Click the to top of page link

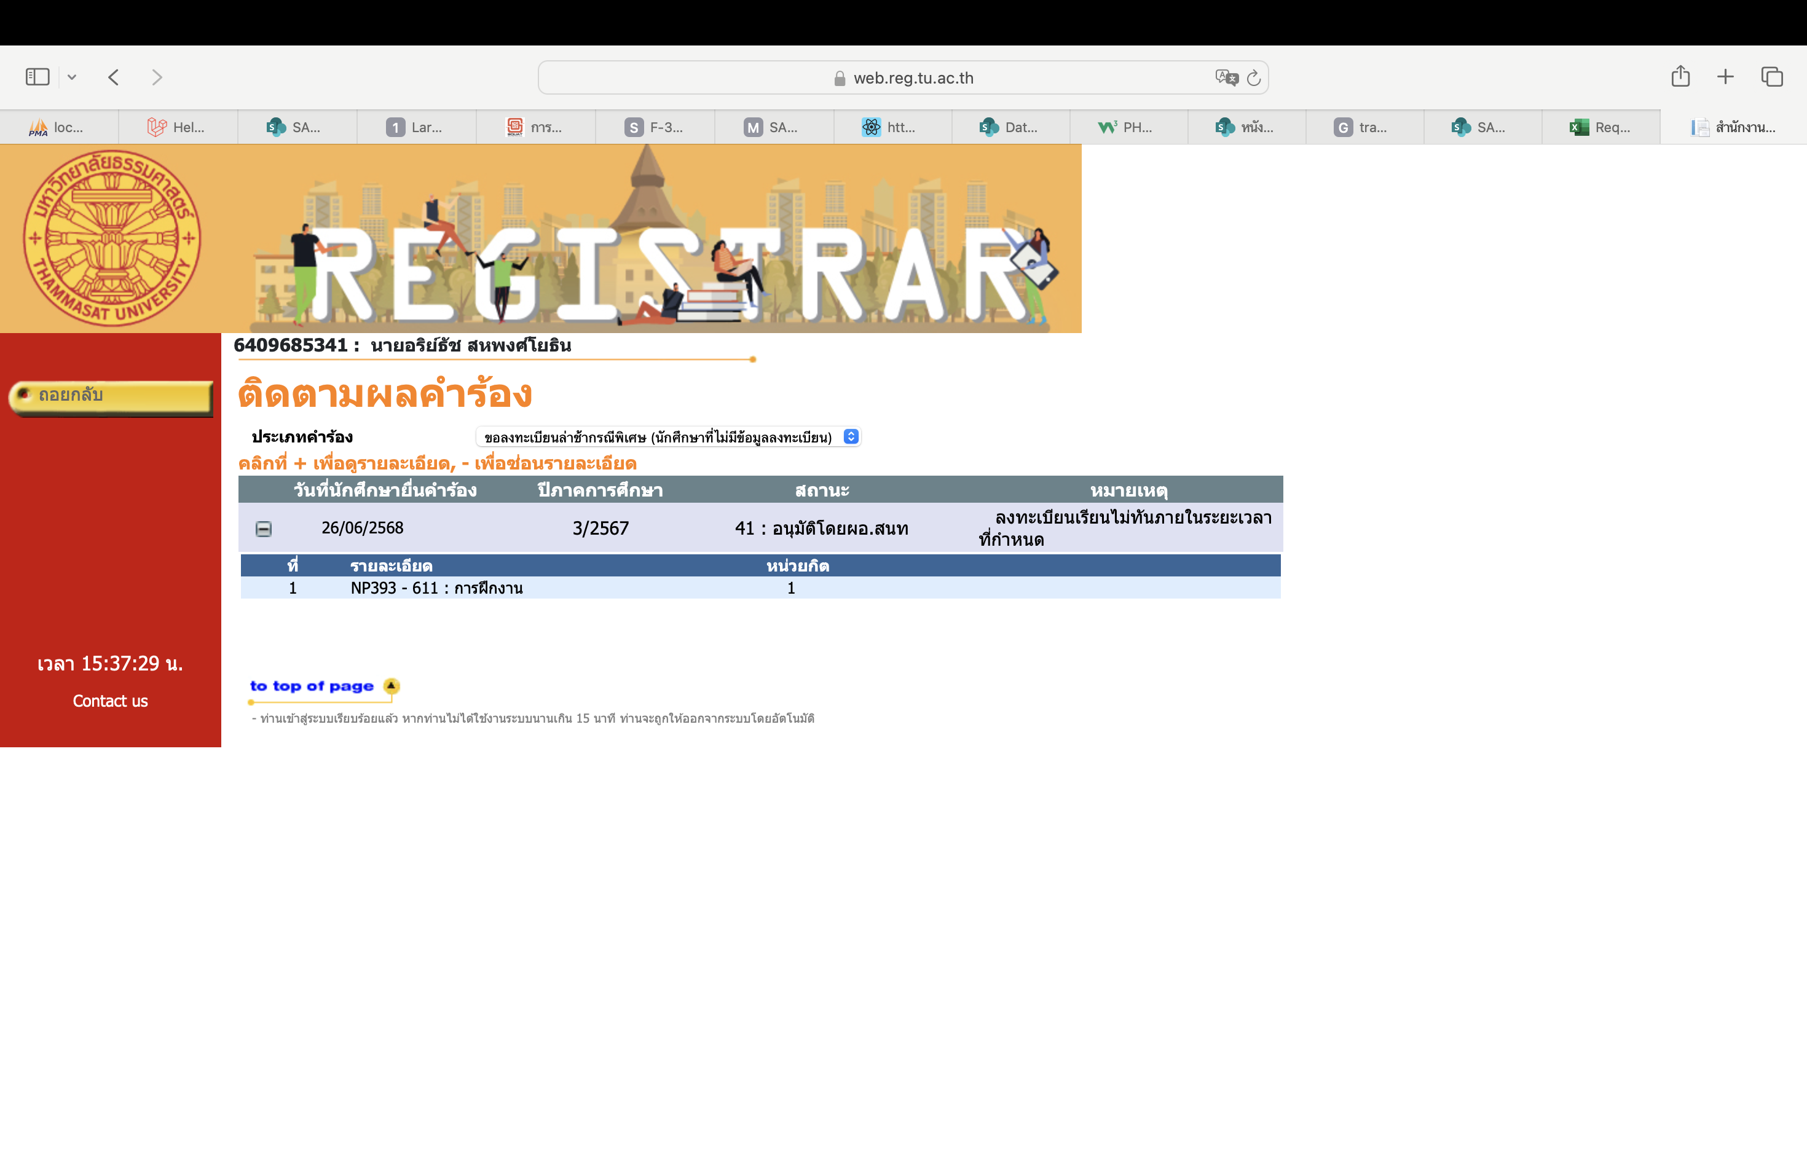[312, 686]
